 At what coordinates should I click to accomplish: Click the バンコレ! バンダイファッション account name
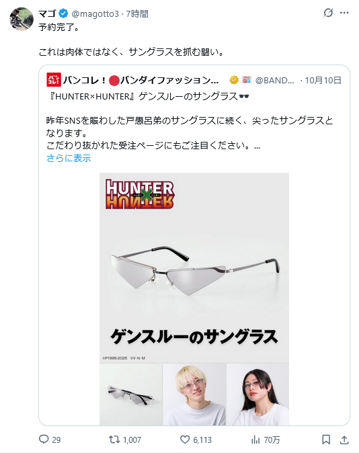141,80
